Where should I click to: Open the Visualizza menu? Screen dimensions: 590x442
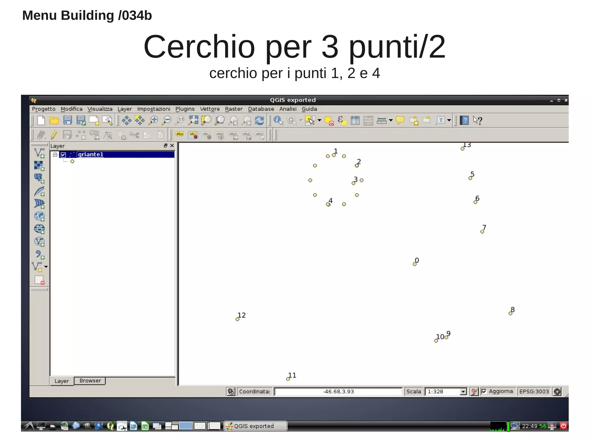tap(100, 109)
